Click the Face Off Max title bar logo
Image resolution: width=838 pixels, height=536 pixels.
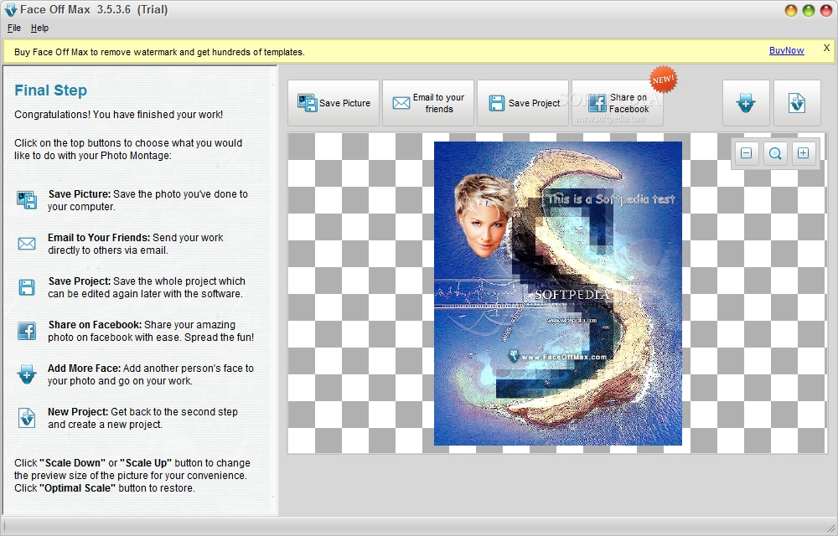coord(11,10)
